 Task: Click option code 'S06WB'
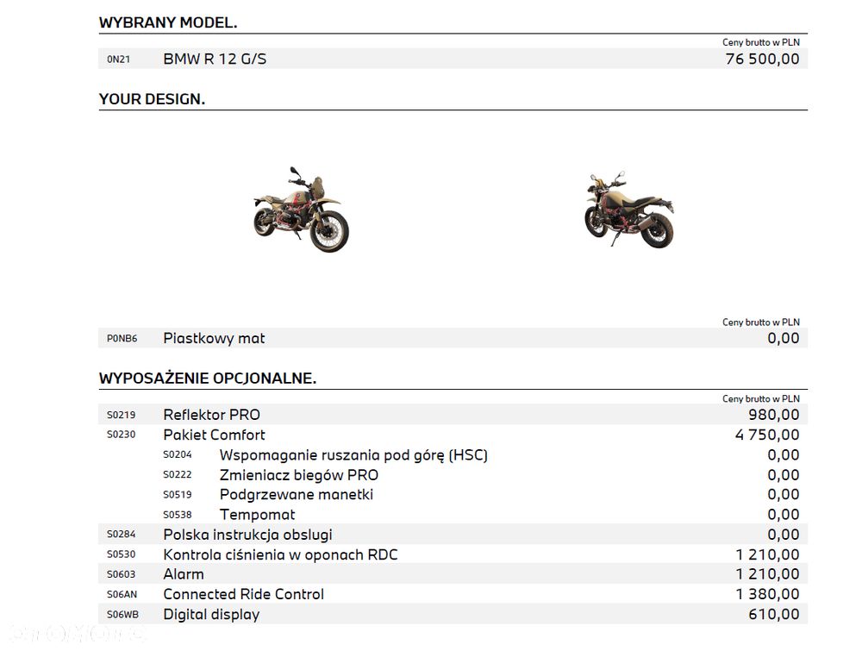click(122, 615)
